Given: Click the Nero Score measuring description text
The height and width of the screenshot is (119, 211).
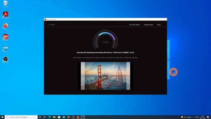Looking at the screenshot, I should pos(105,58).
